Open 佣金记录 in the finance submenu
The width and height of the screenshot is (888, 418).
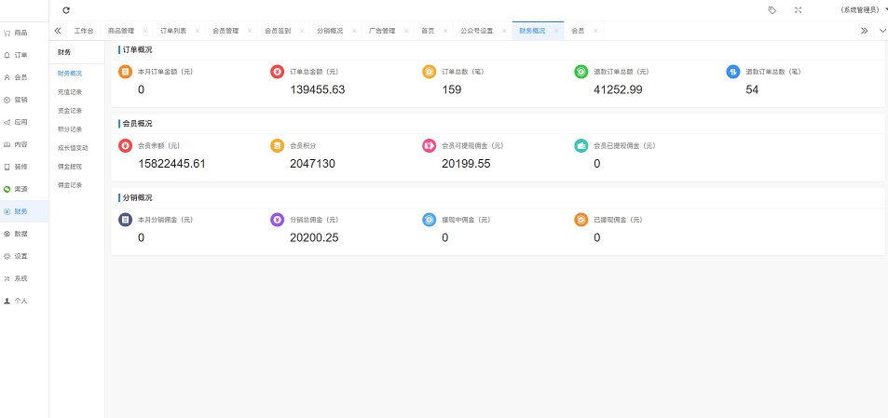pyautogui.click(x=70, y=185)
